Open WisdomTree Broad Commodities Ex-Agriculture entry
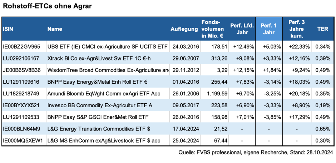The width and height of the screenshot is (336, 163). [x=108, y=70]
